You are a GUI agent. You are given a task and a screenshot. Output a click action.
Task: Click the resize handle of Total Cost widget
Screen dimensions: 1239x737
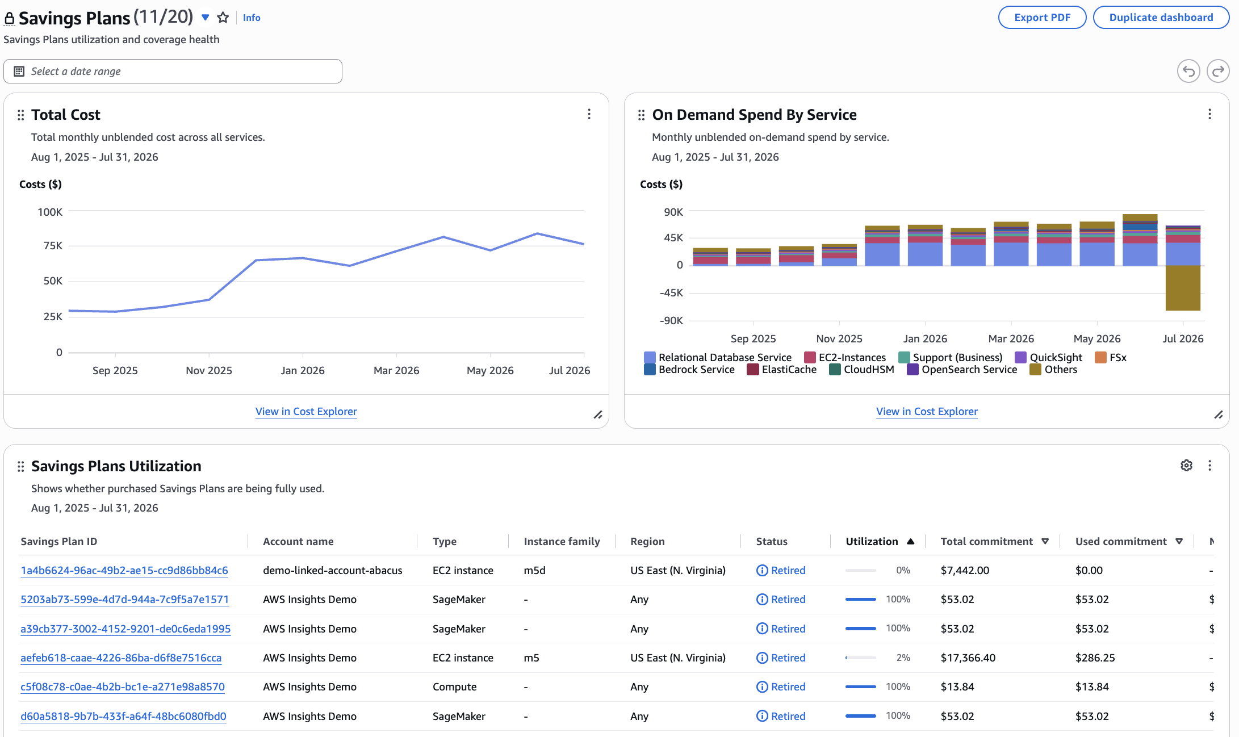pos(598,415)
